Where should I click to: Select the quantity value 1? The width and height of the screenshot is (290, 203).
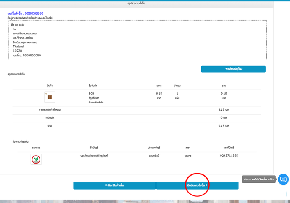(177, 94)
